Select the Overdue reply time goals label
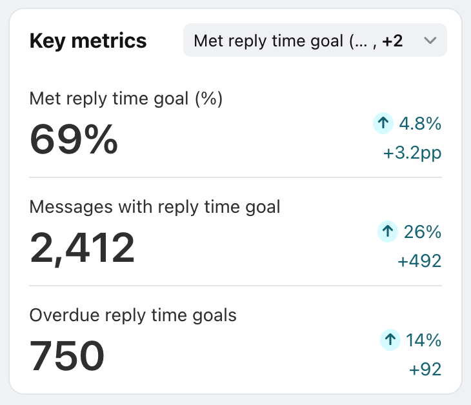The image size is (471, 405). tap(133, 315)
